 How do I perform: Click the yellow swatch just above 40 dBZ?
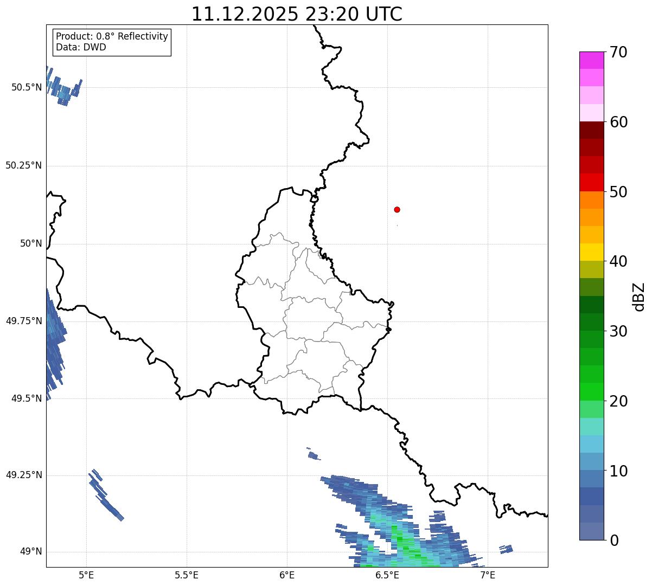591,252
